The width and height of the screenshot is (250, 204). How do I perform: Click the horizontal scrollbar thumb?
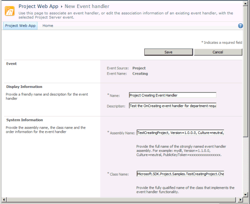pos(121,199)
